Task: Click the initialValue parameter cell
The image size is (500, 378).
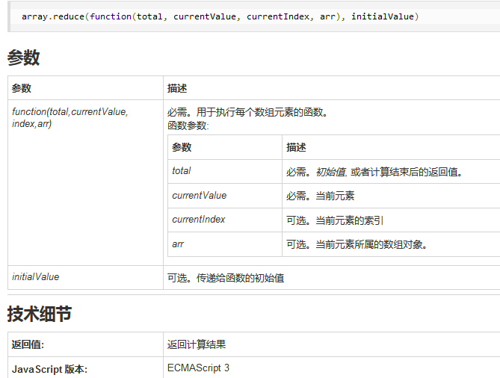Action: point(85,278)
